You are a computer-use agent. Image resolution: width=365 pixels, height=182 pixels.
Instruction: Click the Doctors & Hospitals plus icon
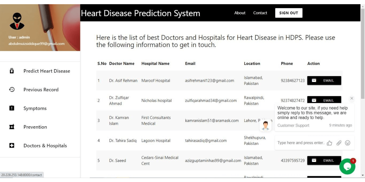pyautogui.click(x=12, y=146)
